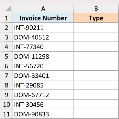The height and width of the screenshot is (119, 119).
Task: Select cell containing INT-30456
Action: pyautogui.click(x=43, y=104)
